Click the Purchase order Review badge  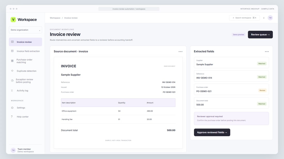(x=262, y=90)
